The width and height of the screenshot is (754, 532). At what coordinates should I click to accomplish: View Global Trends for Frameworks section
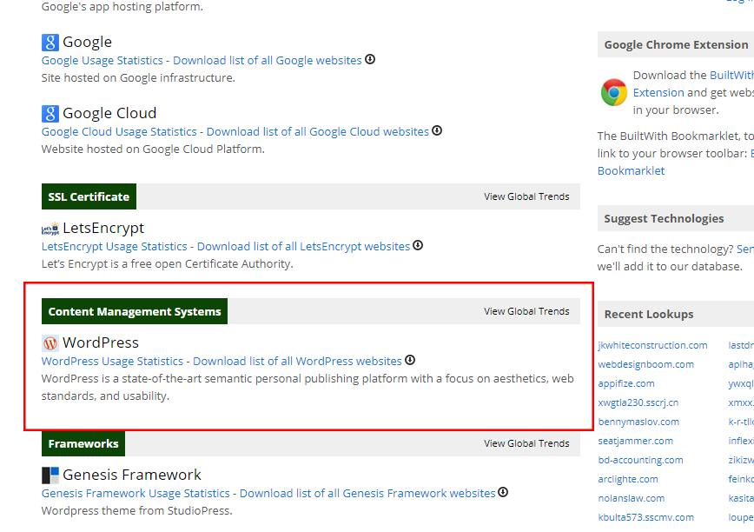(526, 443)
